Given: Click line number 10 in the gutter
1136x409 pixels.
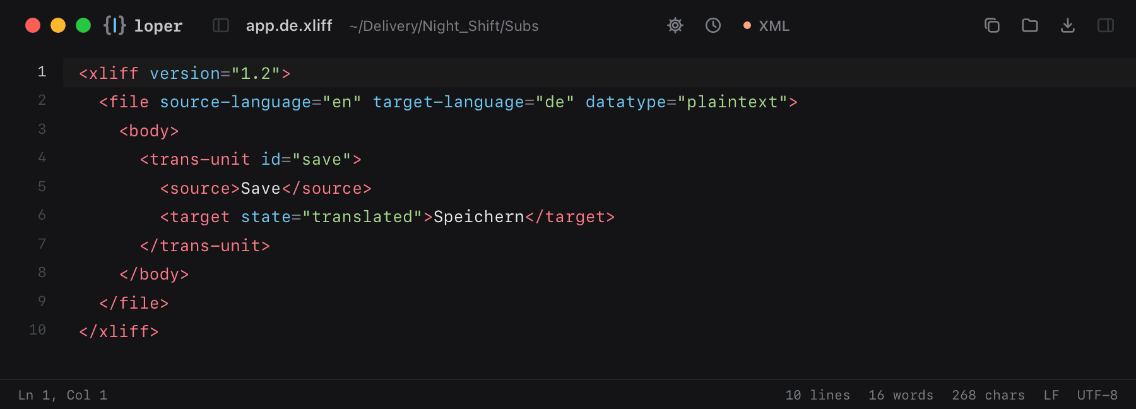Looking at the screenshot, I should pyautogui.click(x=37, y=330).
